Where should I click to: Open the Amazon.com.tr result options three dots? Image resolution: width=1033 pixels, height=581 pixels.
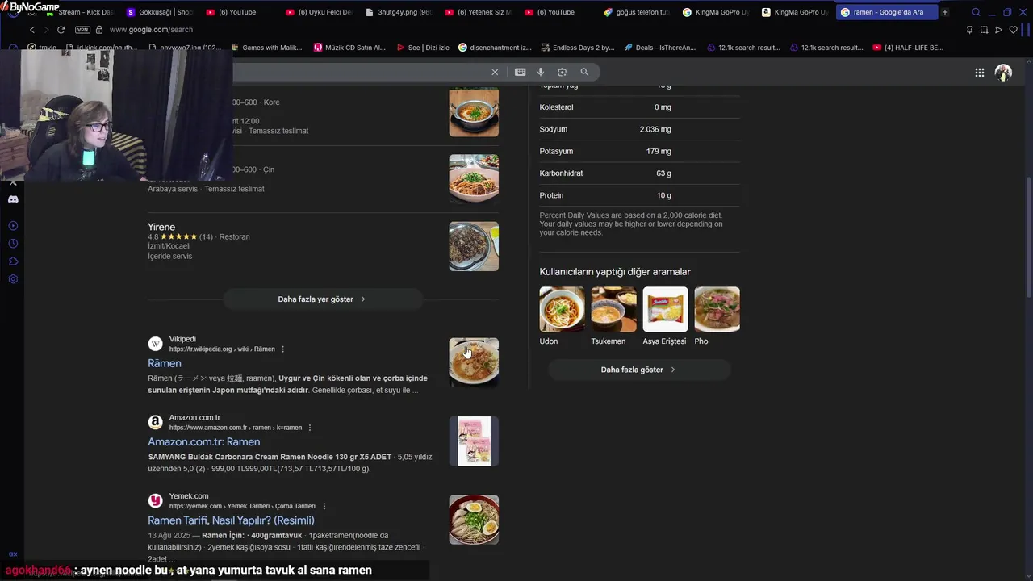pos(309,428)
